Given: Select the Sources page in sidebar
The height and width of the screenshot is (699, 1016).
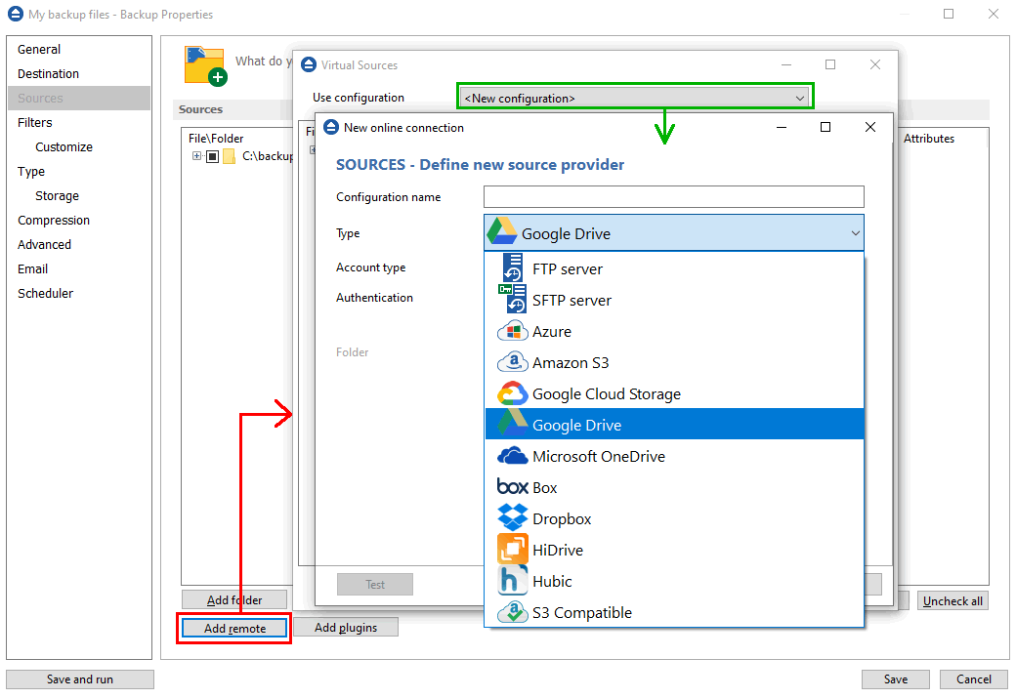Looking at the screenshot, I should click(x=79, y=98).
